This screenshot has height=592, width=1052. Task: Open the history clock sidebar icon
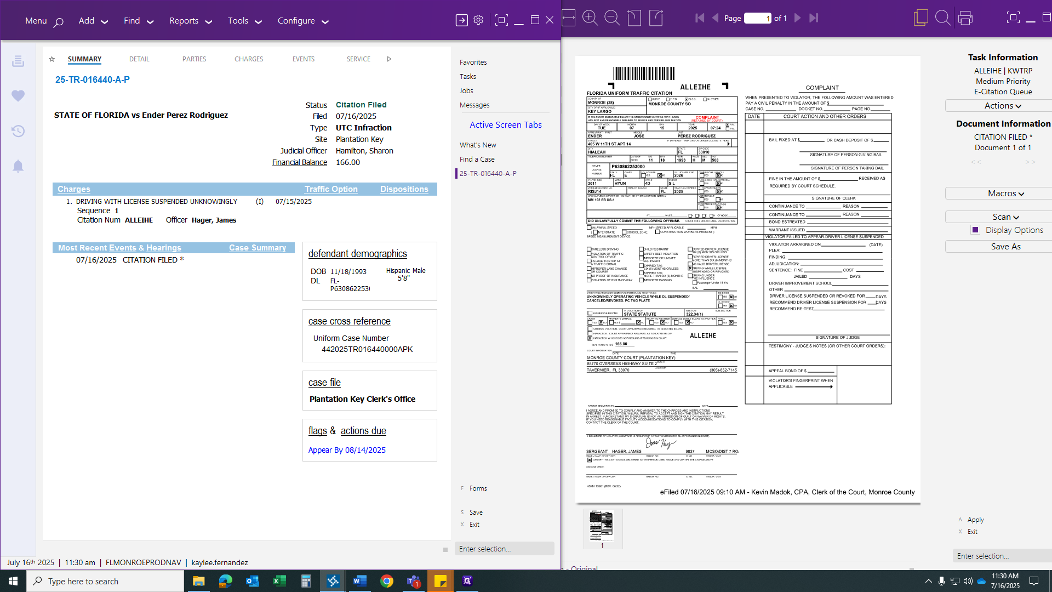tap(18, 131)
